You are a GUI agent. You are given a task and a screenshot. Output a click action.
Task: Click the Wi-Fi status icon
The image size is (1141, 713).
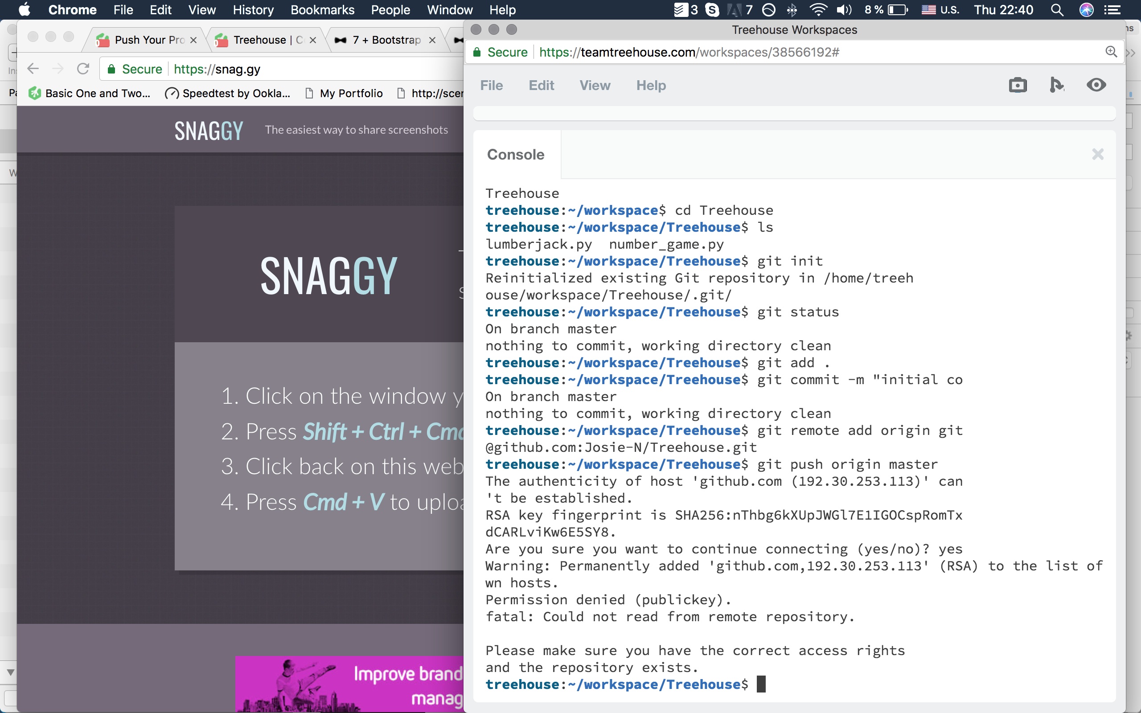click(x=818, y=9)
